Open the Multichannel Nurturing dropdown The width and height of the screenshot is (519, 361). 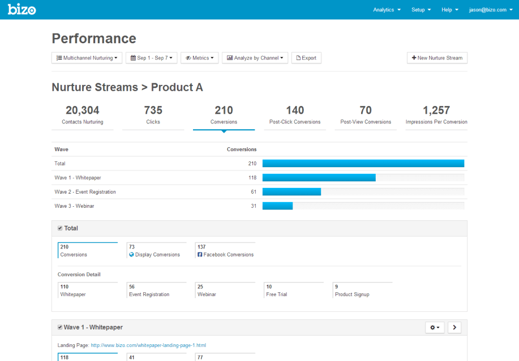tap(86, 58)
